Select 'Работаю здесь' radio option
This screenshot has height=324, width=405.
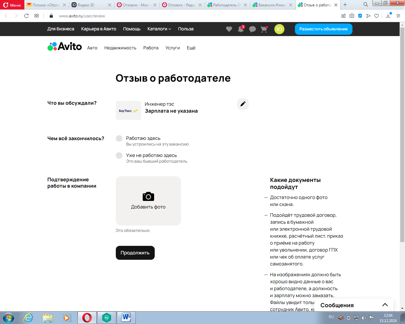(x=119, y=139)
